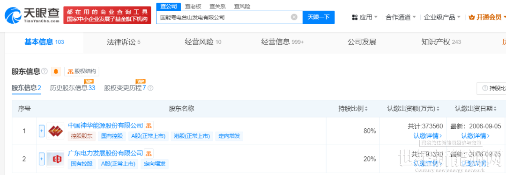Image resolution: width=506 pixels, height=175 pixels.
Task: Sort by 认缴出资日期 column
Action: click(x=495, y=109)
